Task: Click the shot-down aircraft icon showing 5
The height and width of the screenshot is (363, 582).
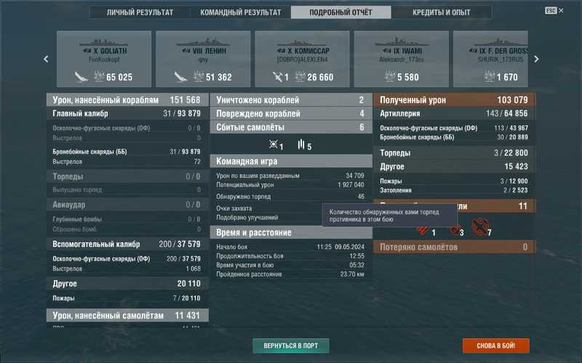Action: click(303, 145)
